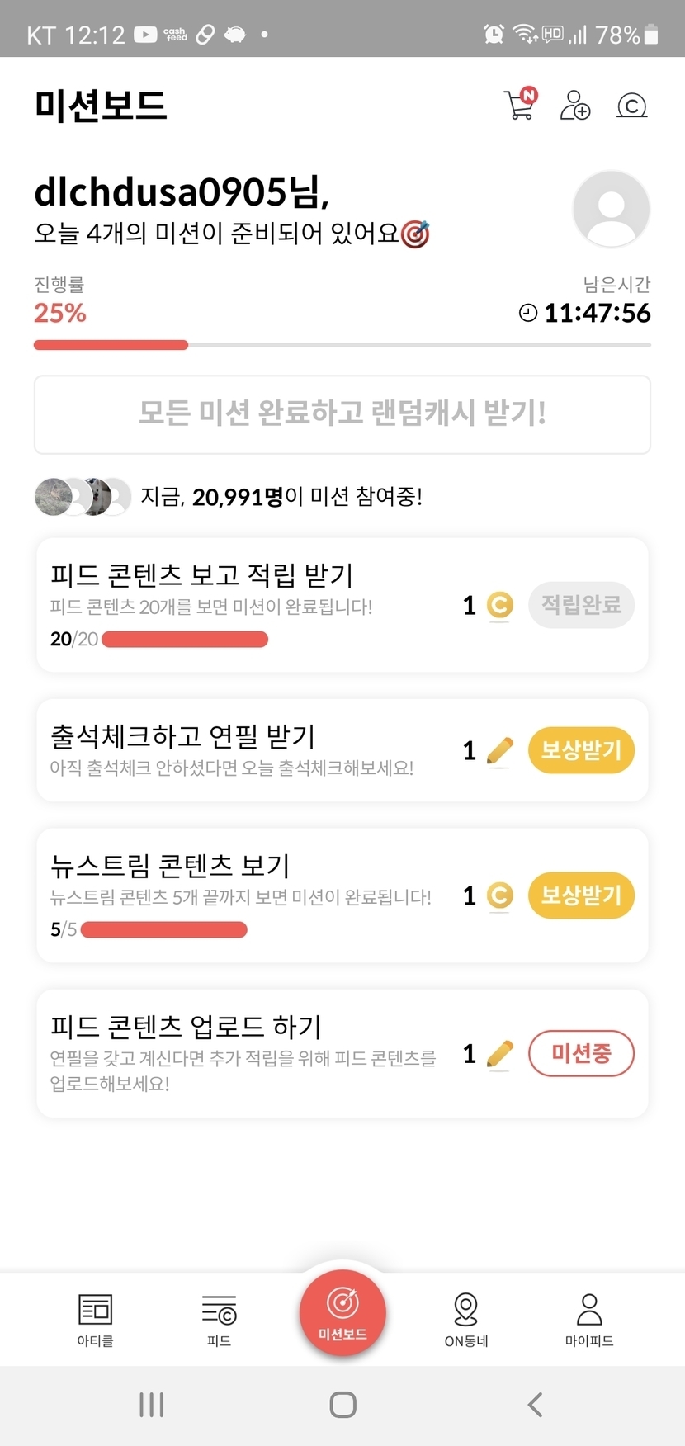Tap the pencil icon on 출석체크 mission

click(499, 750)
